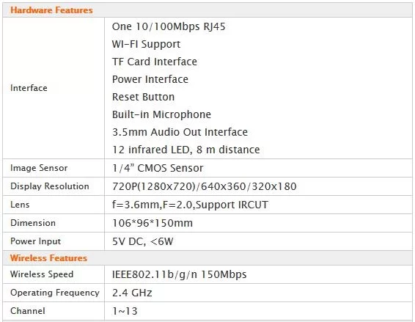Screen dimensions: 415x322
Task: Click the Reset Button text entry
Action: coord(143,97)
